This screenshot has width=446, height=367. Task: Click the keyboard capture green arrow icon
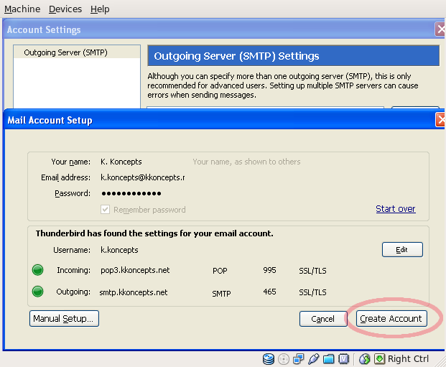point(379,359)
